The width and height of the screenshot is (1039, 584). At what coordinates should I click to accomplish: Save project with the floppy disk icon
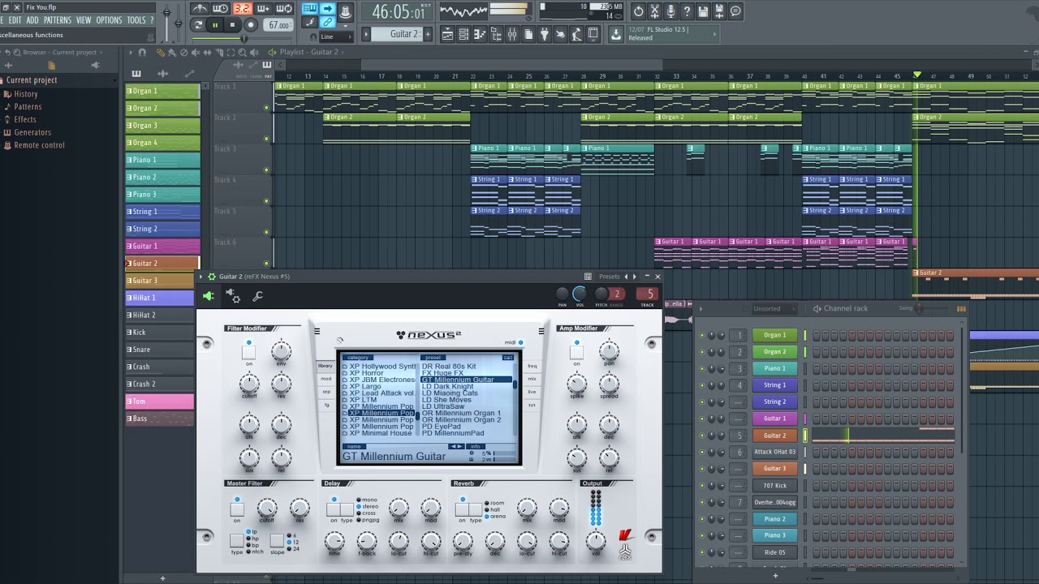click(x=703, y=11)
